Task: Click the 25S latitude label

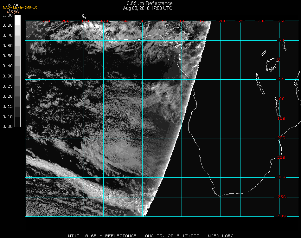Action: pyautogui.click(x=281, y=158)
